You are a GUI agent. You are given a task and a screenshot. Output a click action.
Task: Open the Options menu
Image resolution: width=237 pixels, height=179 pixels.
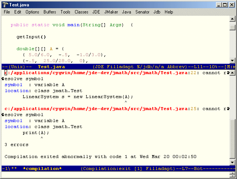(32, 12)
